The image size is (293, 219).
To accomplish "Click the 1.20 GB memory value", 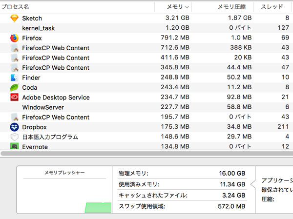I will [x=178, y=28].
